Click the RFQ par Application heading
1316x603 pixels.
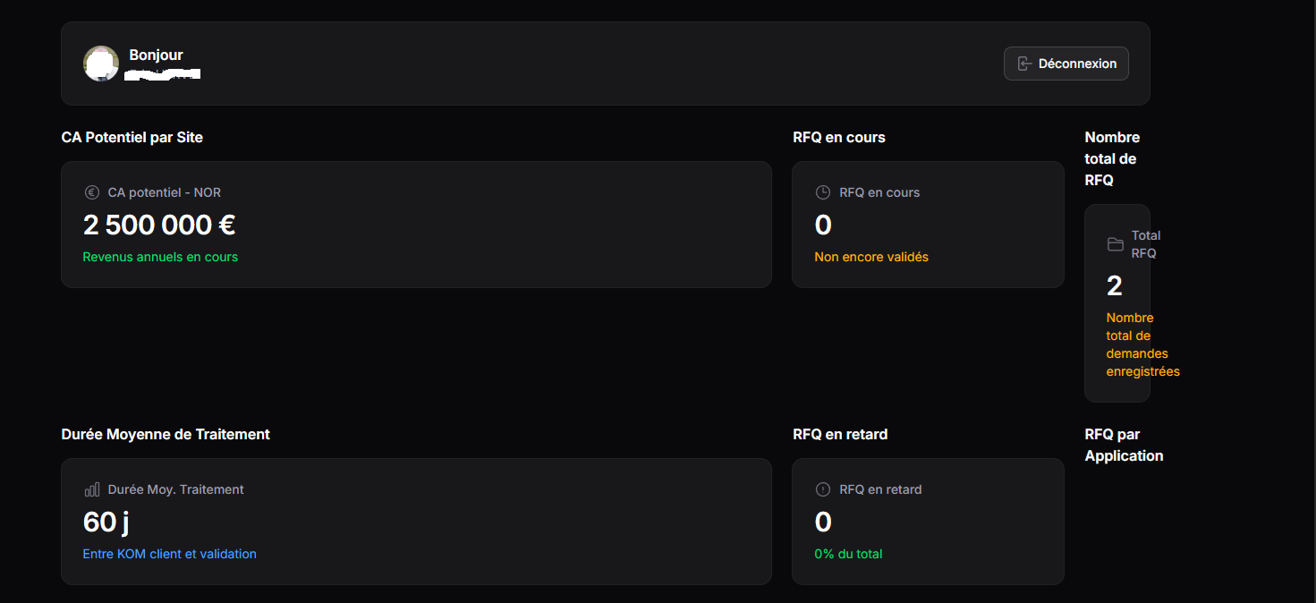1124,445
